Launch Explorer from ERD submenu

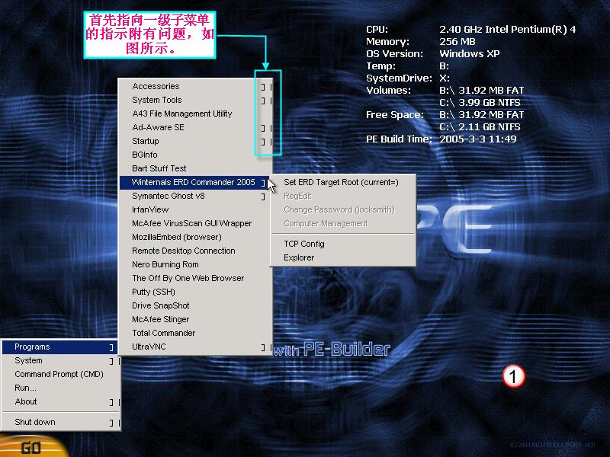(x=342, y=257)
